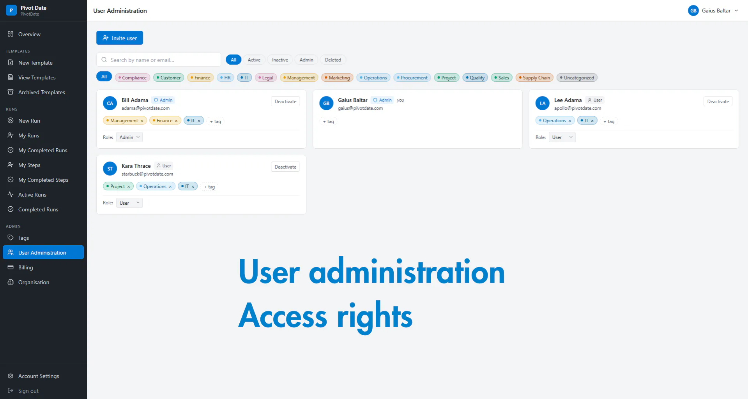This screenshot has width=748, height=399.
Task: Add a tag to Gaius Baltar
Action: [329, 121]
